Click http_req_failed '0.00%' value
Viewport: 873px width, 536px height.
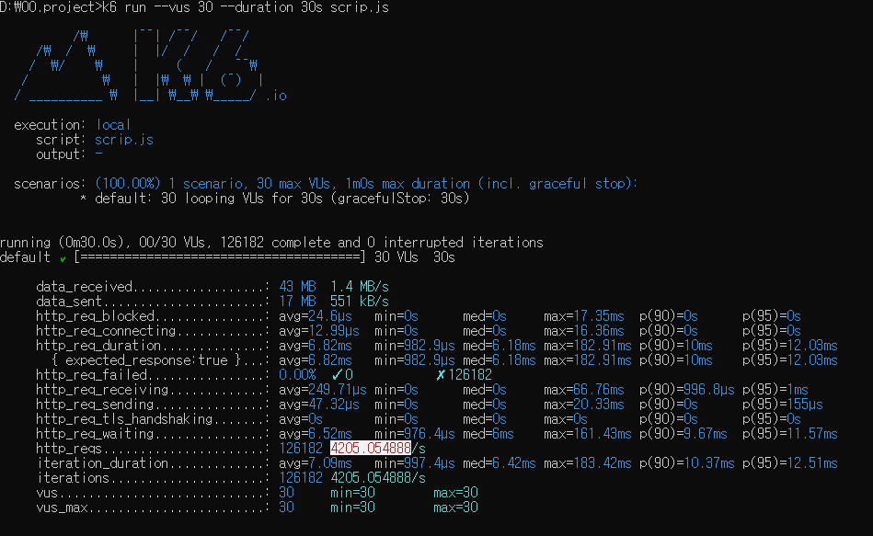click(x=297, y=375)
